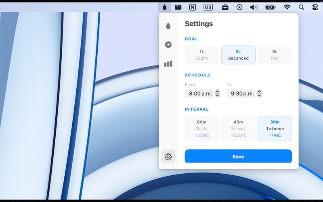The width and height of the screenshot is (323, 202).
Task: Select the 2L Balanced goal
Action: [x=238, y=55]
